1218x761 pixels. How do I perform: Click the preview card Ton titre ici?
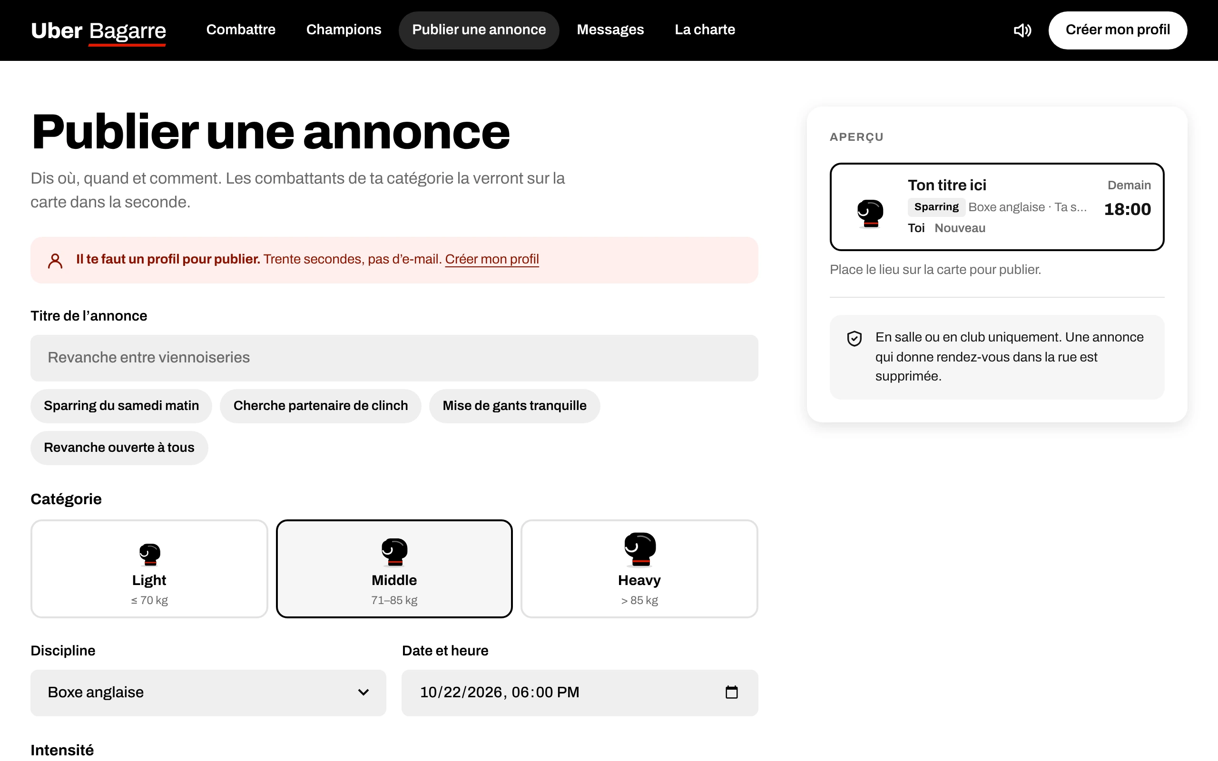coord(997,206)
